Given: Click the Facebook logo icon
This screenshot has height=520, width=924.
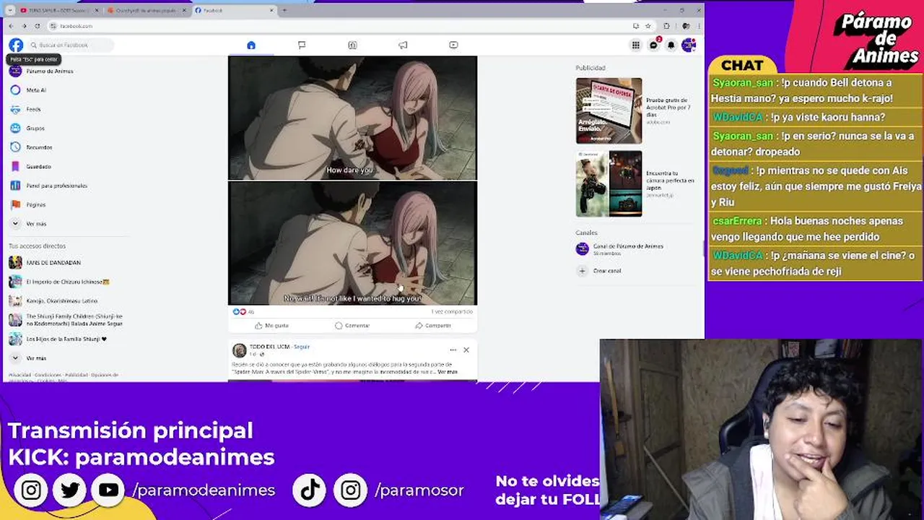Looking at the screenshot, I should 16,45.
